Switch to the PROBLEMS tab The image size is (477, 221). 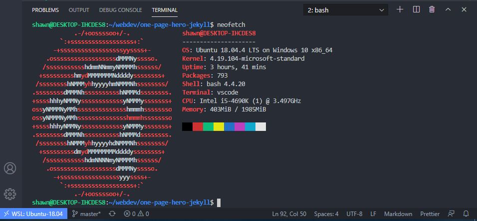pyautogui.click(x=45, y=10)
